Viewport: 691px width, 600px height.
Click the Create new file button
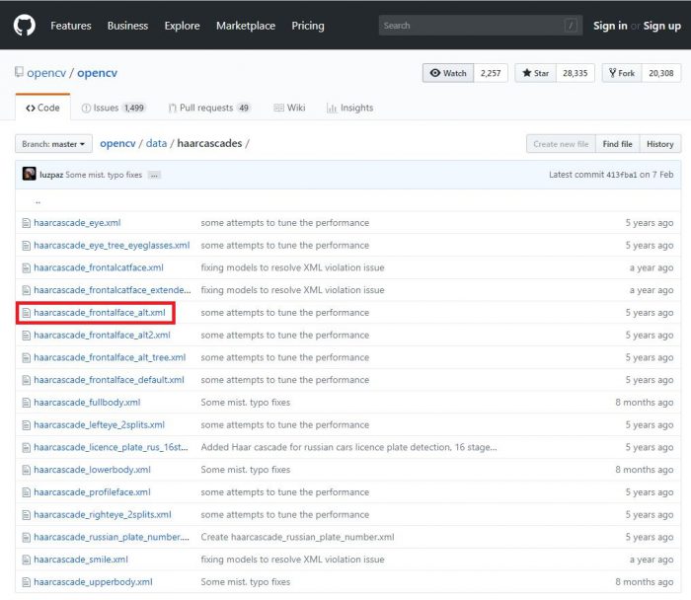[561, 144]
